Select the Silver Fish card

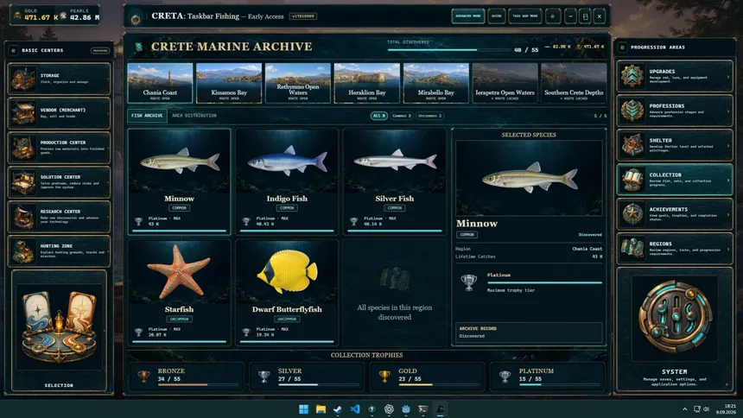(x=395, y=182)
